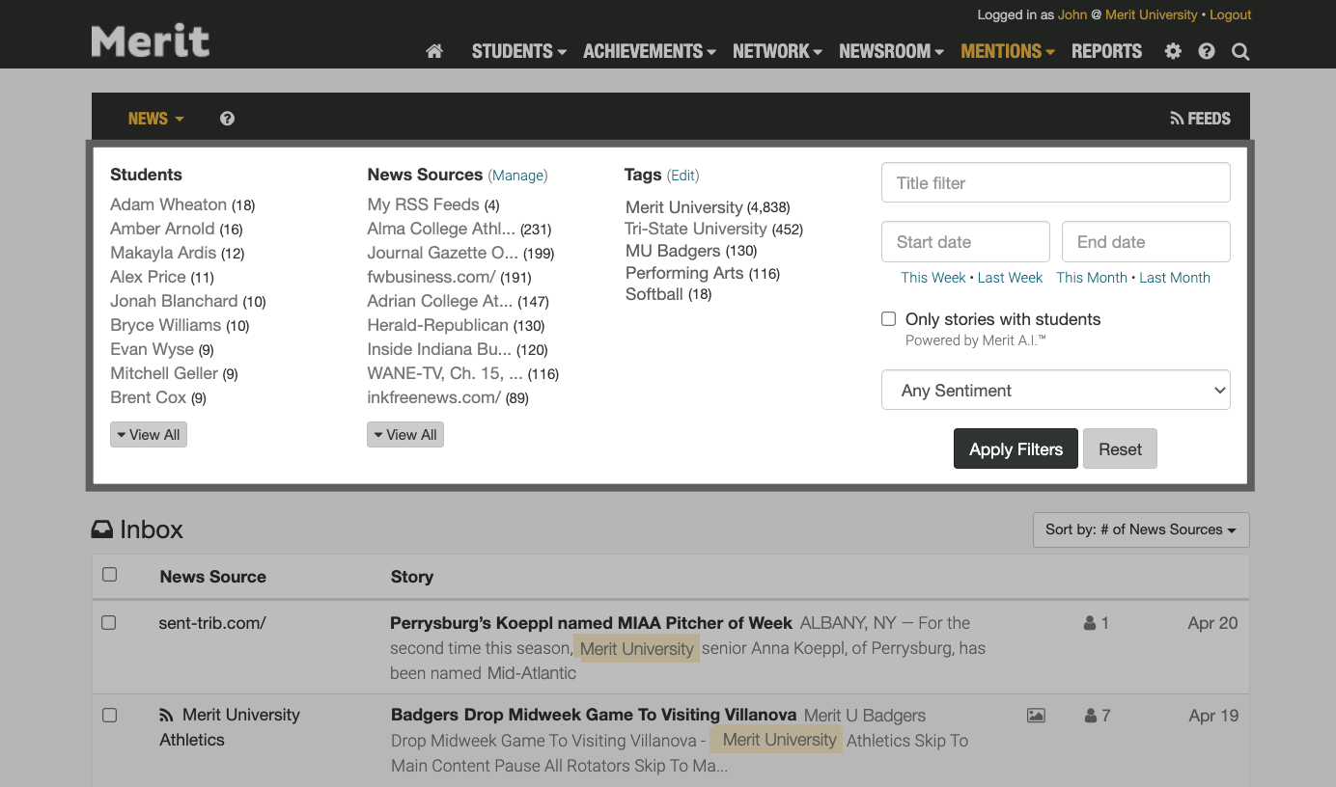The image size is (1336, 787).
Task: Click inside the Title filter field
Action: coord(1055,182)
